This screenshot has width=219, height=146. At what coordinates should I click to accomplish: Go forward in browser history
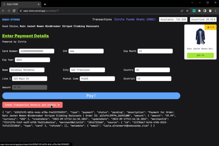click(x=9, y=11)
